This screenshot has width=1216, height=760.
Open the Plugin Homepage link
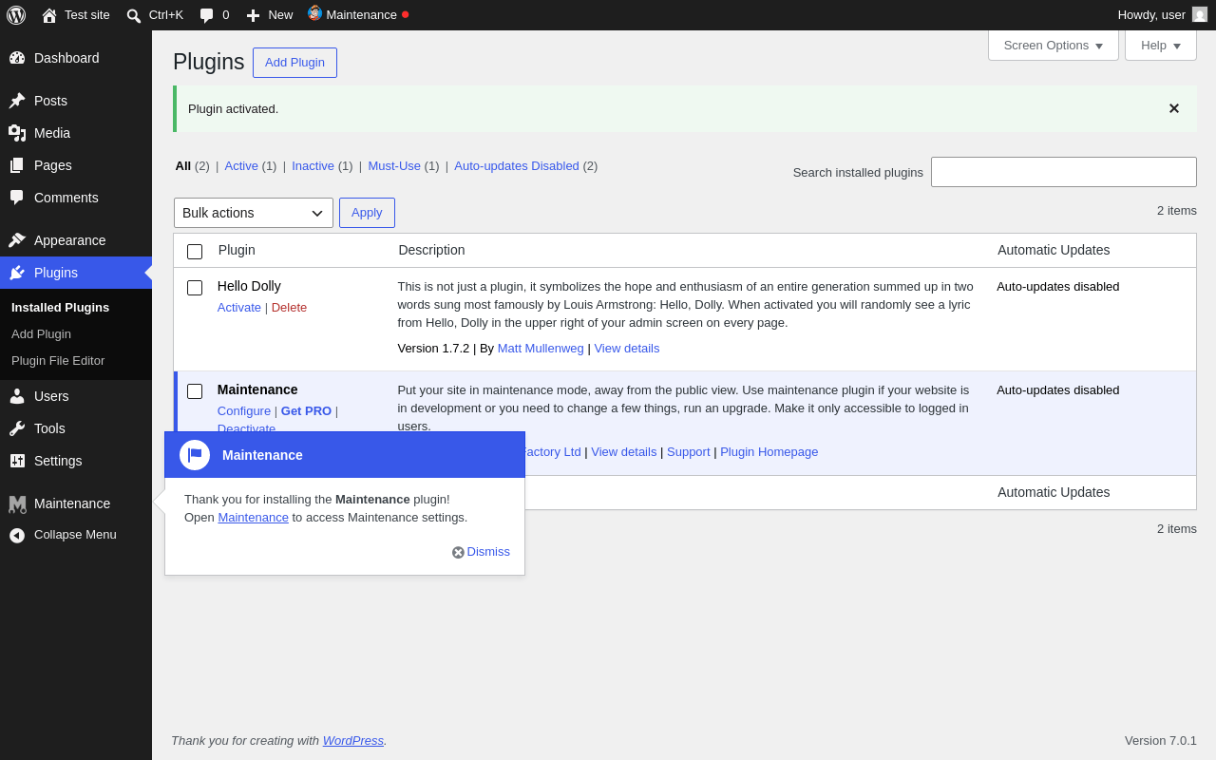point(769,451)
